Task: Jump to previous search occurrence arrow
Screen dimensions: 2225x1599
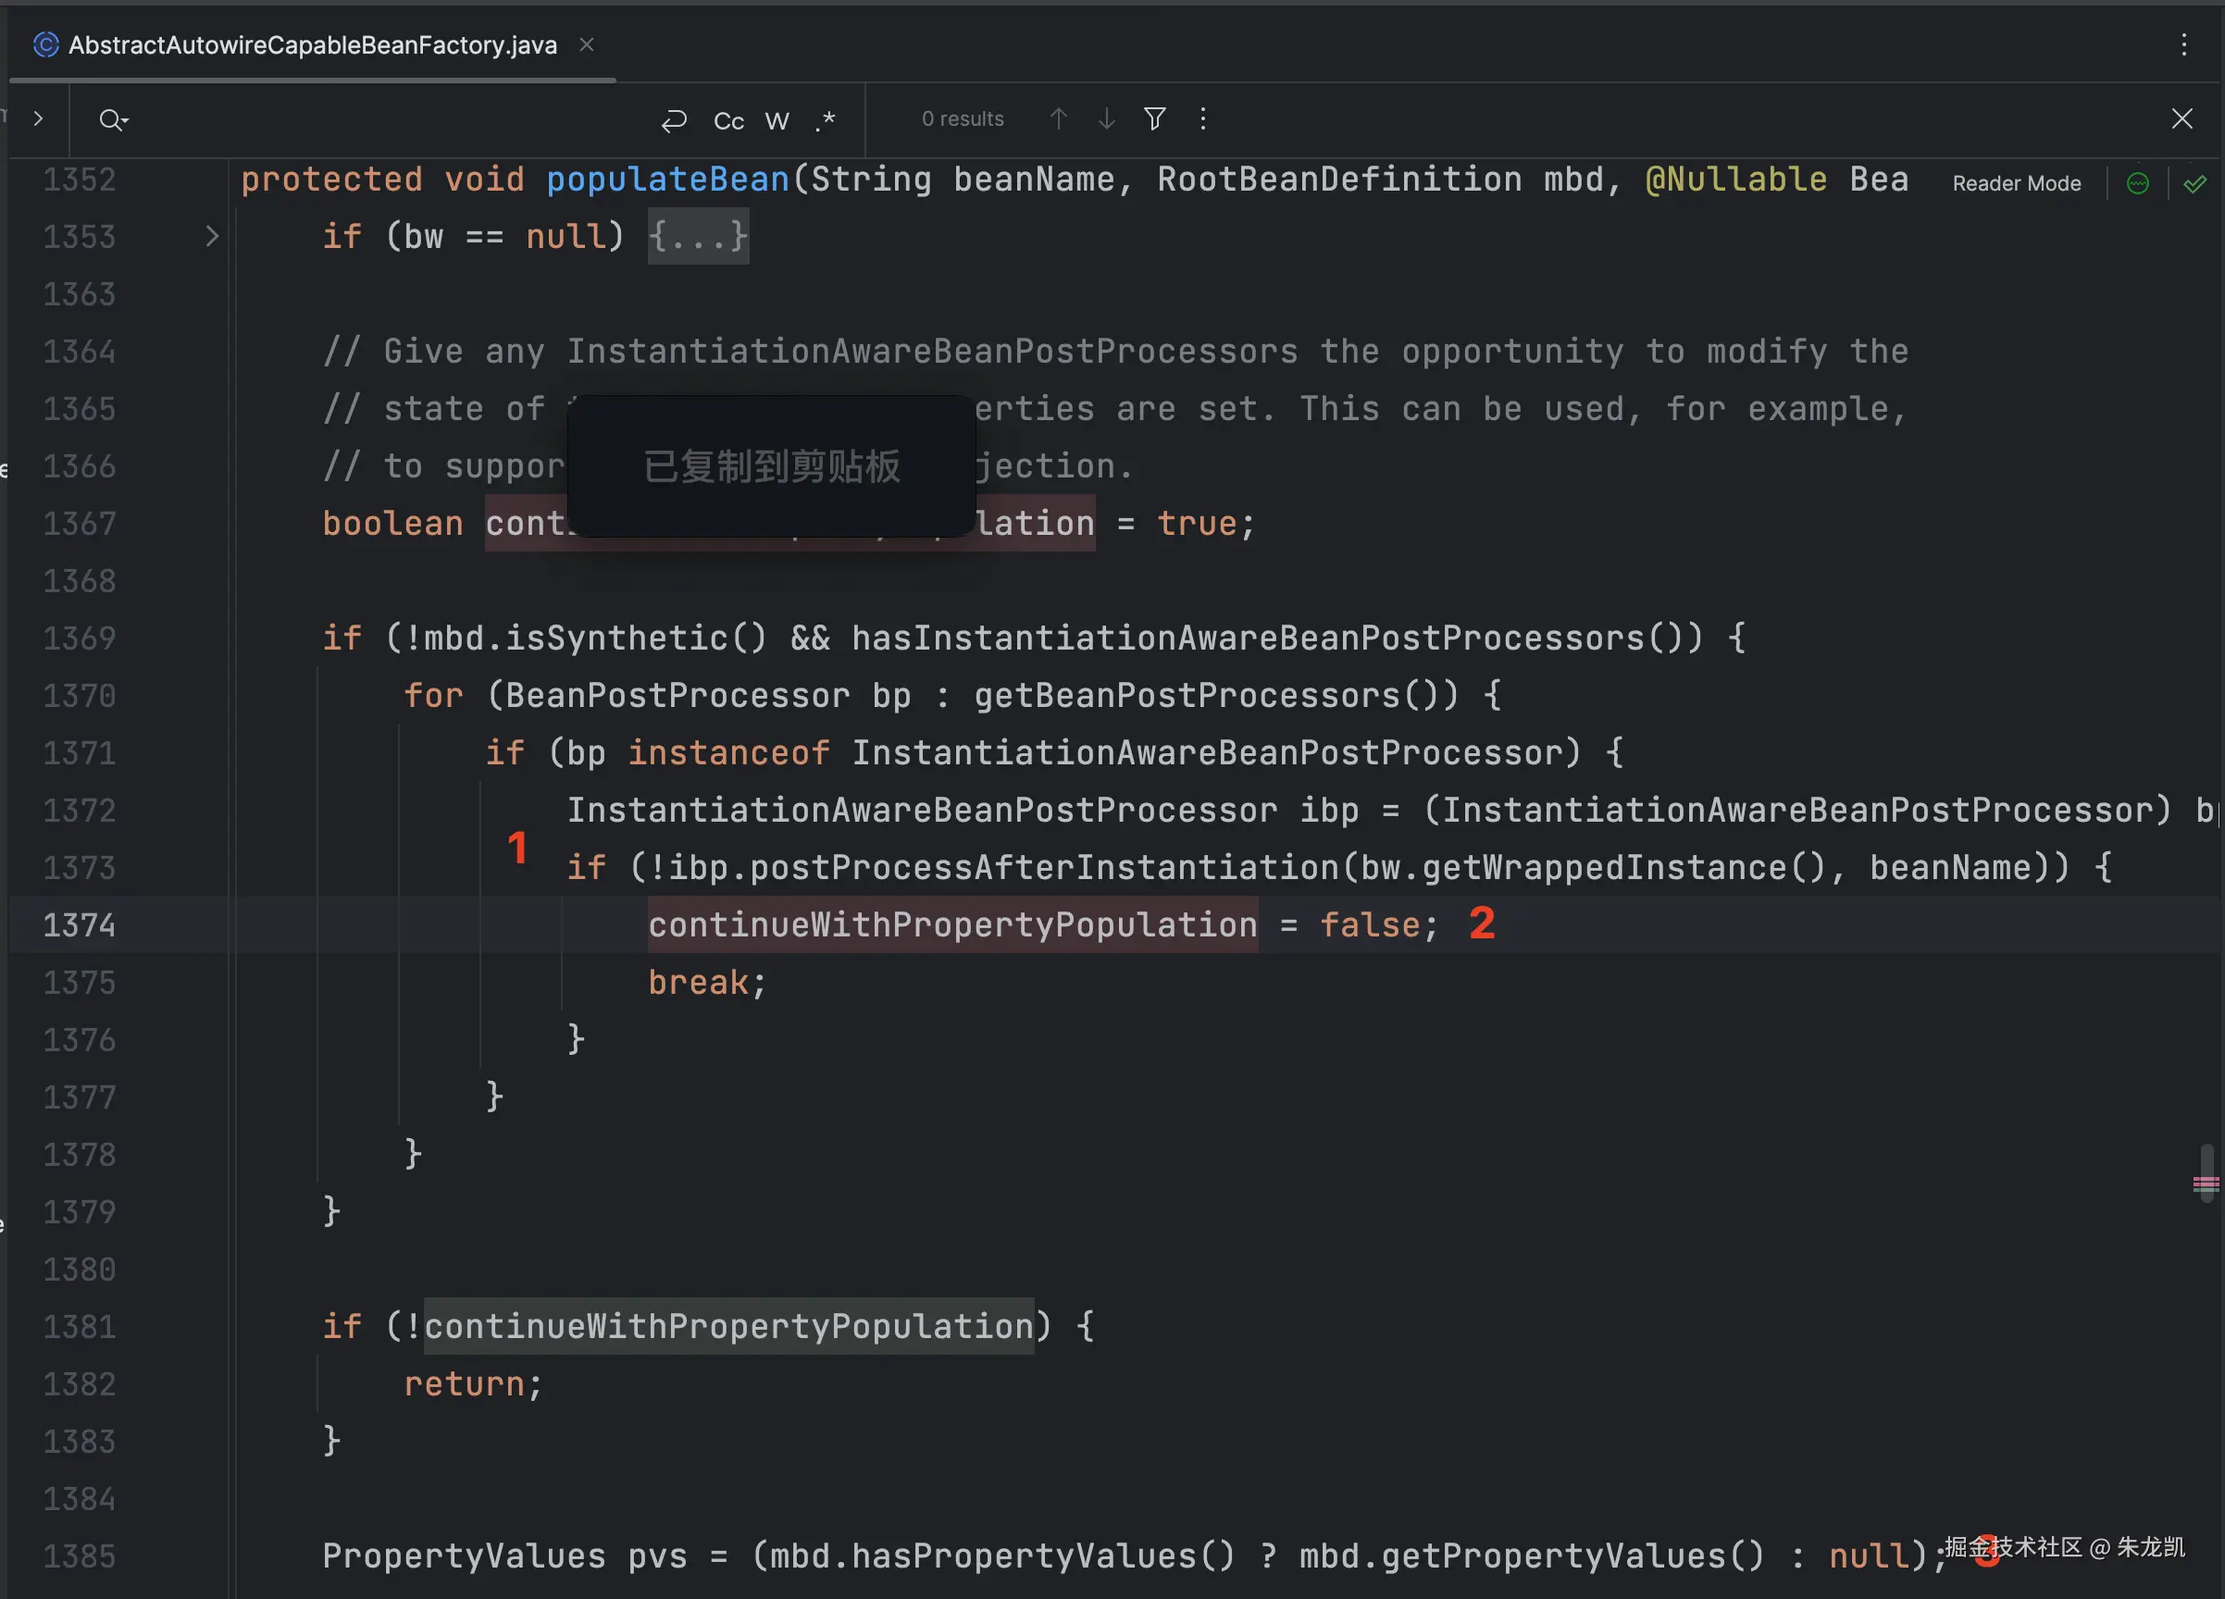Action: click(1058, 118)
